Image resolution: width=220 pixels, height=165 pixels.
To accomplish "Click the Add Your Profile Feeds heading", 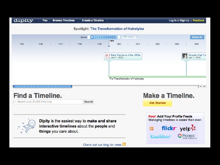I will click(175, 116).
